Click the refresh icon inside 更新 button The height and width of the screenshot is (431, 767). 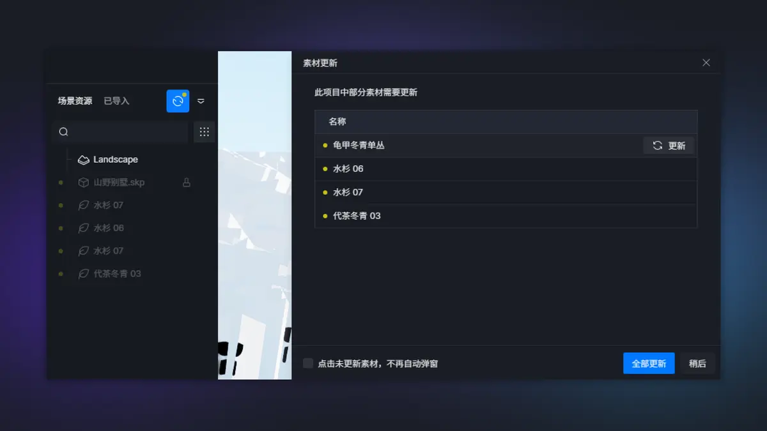point(657,146)
